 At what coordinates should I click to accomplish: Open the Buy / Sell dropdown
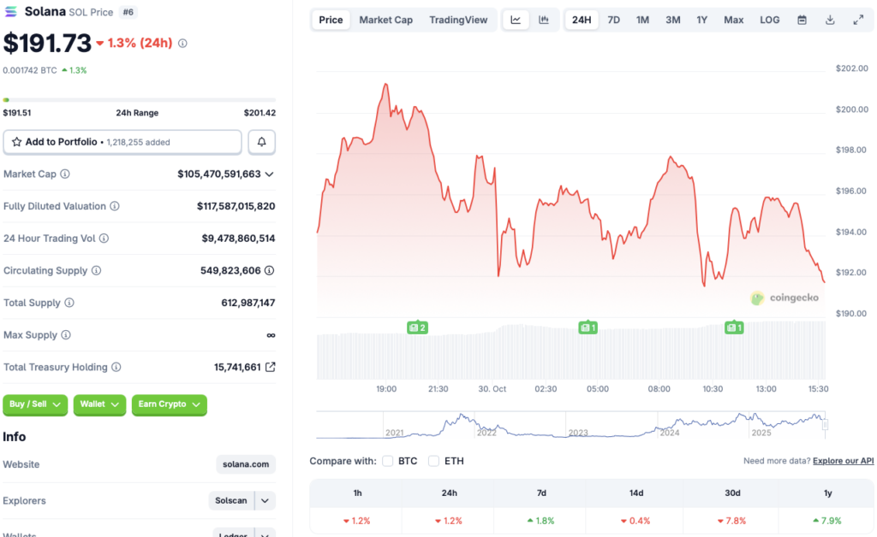34,404
